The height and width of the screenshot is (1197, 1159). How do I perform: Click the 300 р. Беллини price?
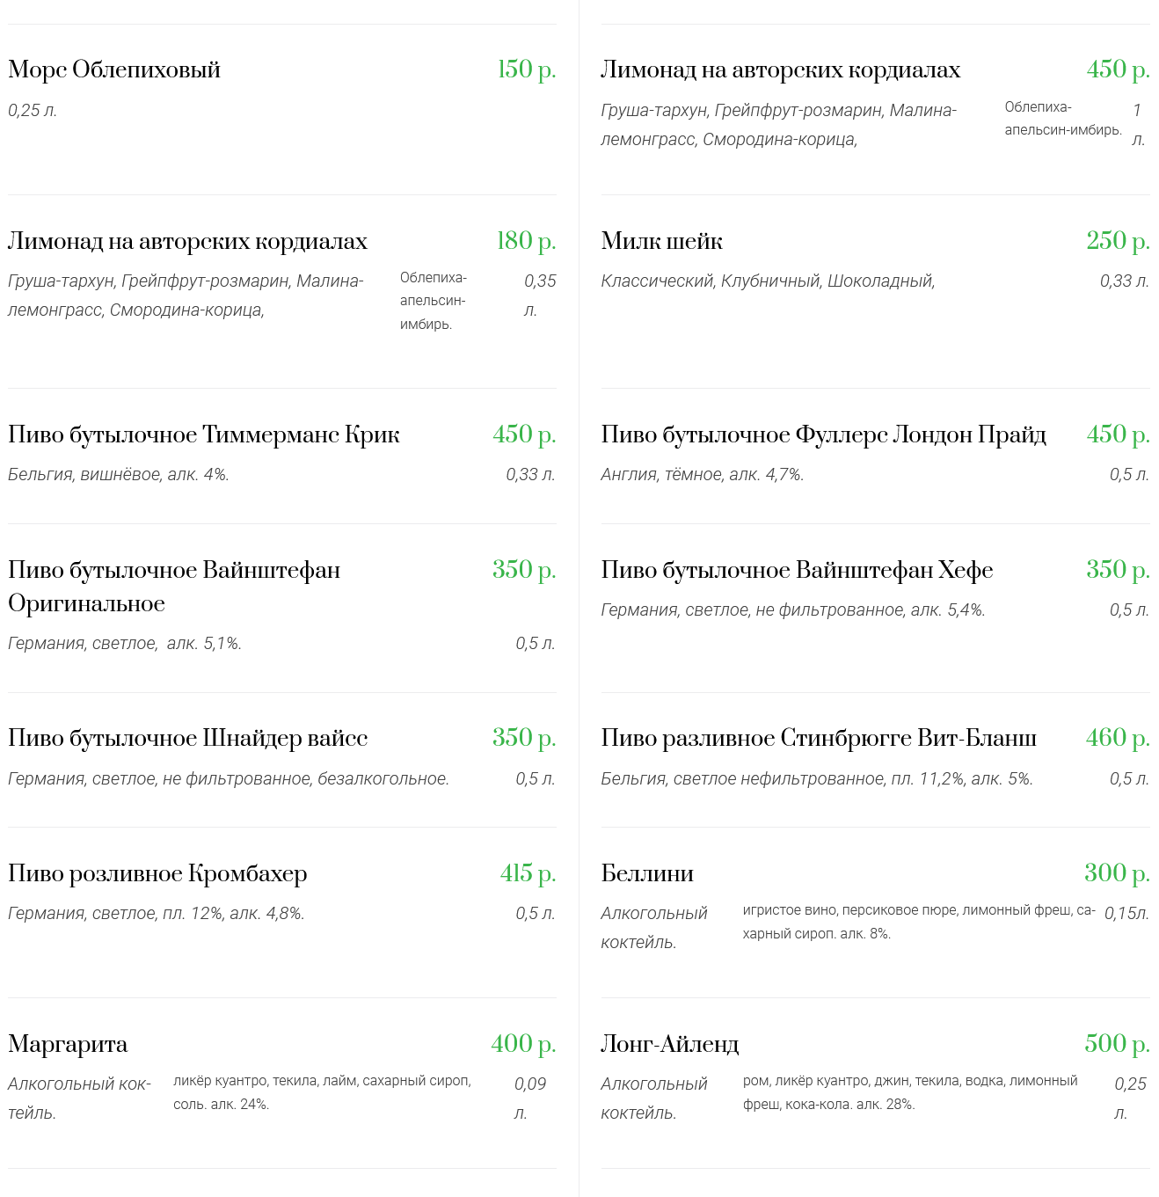click(x=1117, y=873)
